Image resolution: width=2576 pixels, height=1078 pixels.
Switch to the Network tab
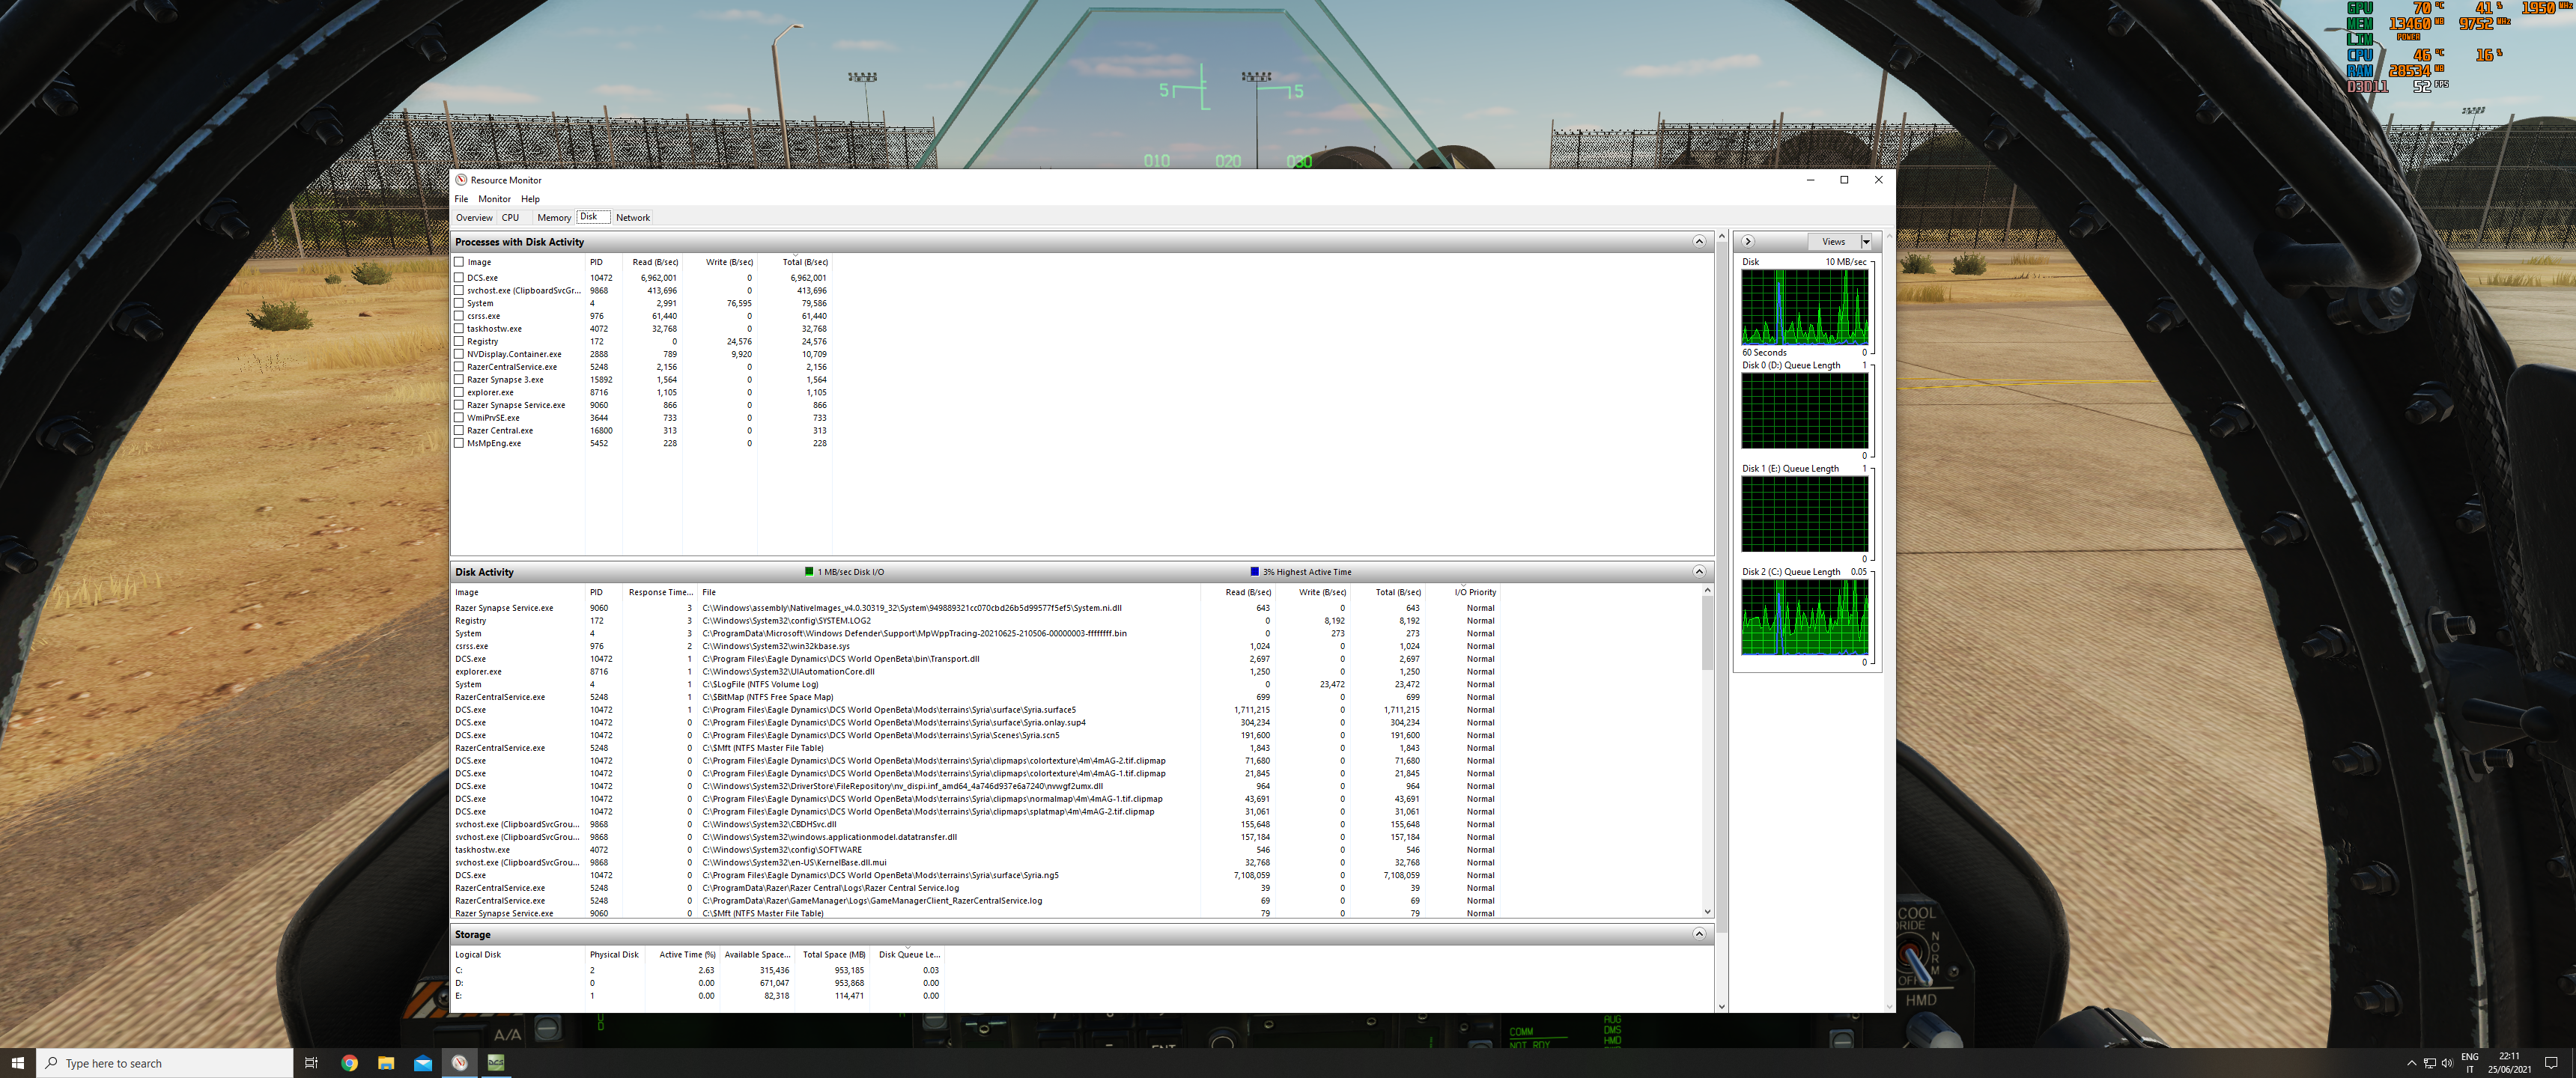(x=633, y=217)
